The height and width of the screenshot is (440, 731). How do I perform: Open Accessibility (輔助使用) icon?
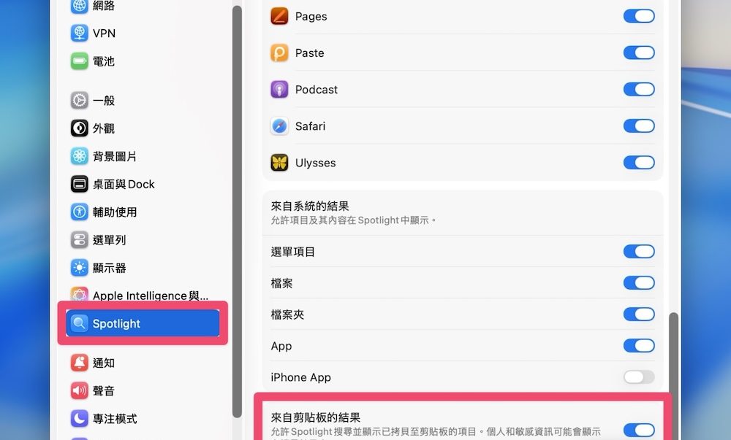tap(80, 212)
